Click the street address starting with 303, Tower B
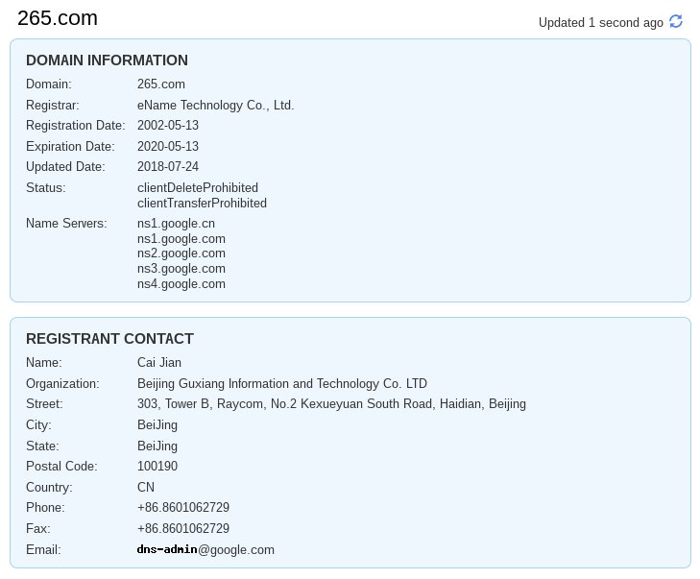The height and width of the screenshot is (579, 700). point(331,403)
